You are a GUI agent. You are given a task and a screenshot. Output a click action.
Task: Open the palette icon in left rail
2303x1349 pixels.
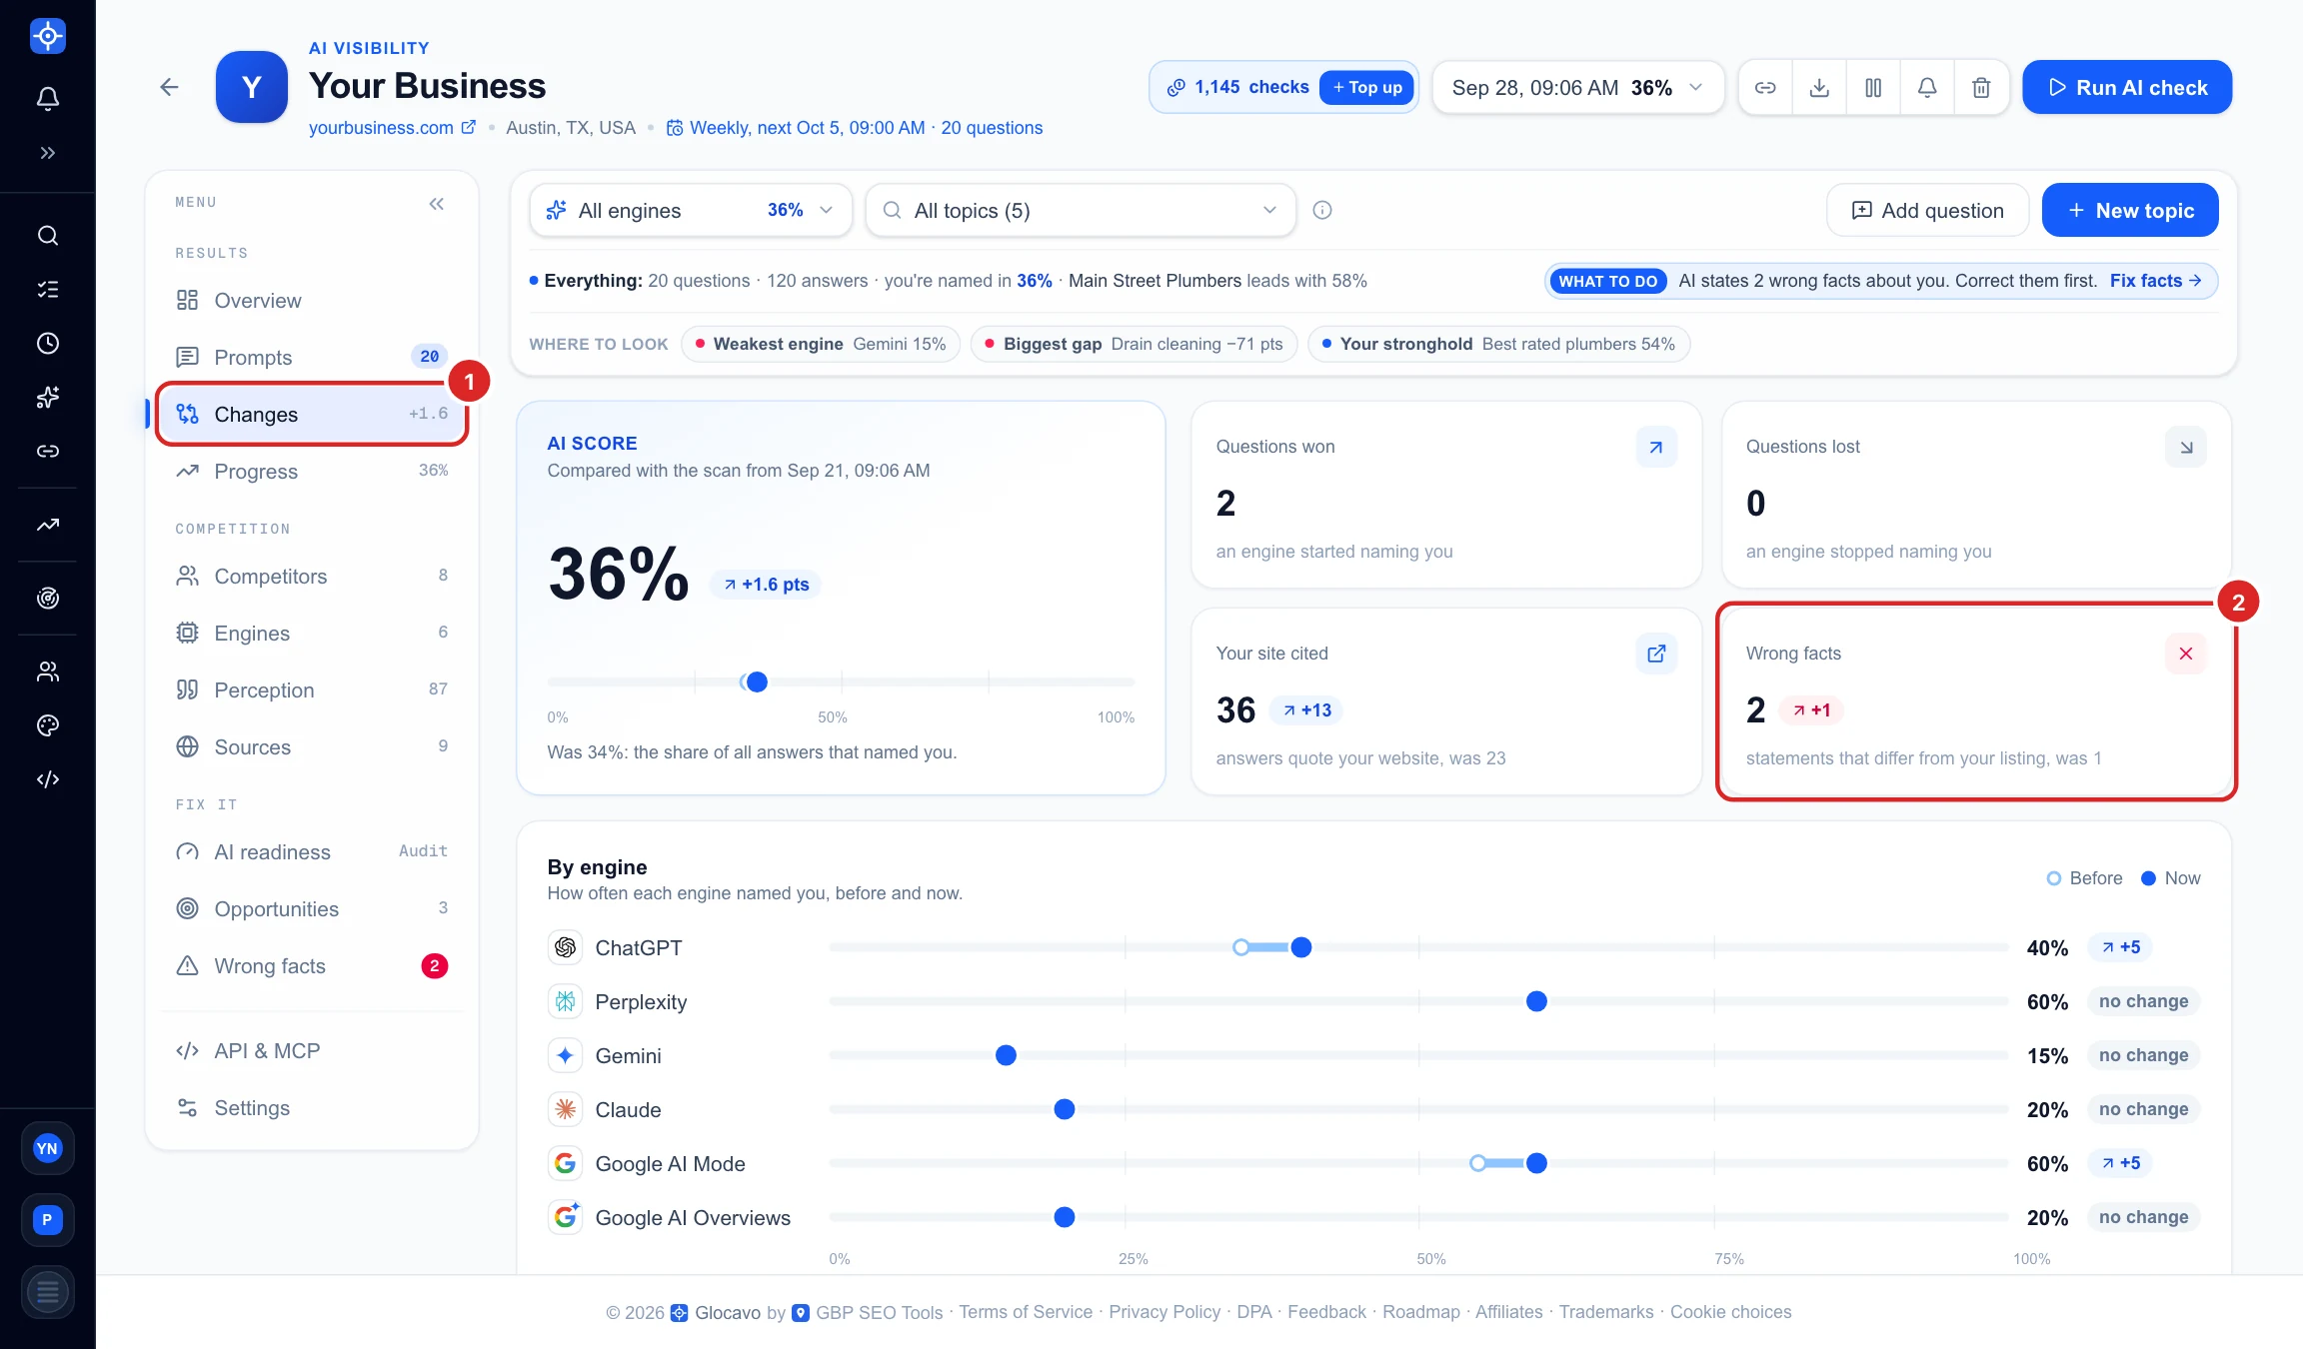coord(48,725)
